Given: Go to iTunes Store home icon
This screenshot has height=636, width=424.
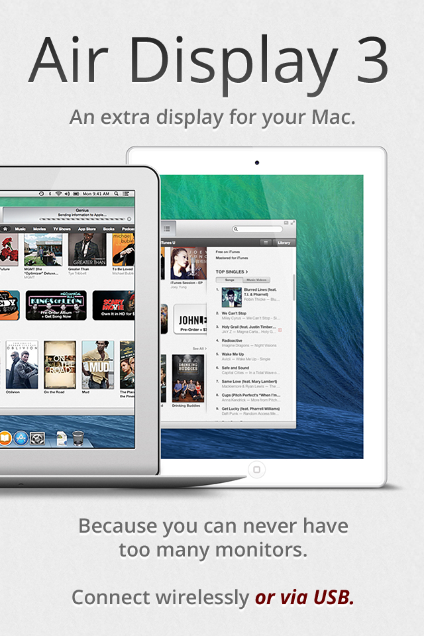Looking at the screenshot, I should (5, 229).
